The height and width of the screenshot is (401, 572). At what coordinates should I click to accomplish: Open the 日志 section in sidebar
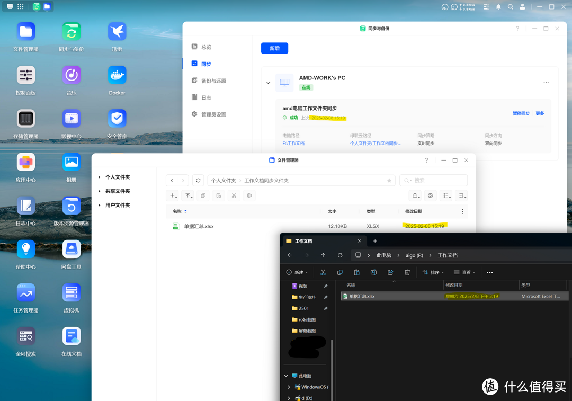[x=206, y=97]
